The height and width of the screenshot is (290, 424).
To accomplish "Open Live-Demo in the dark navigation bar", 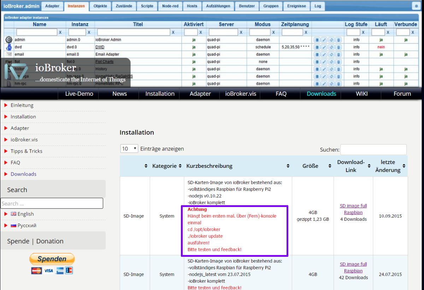I will point(79,94).
